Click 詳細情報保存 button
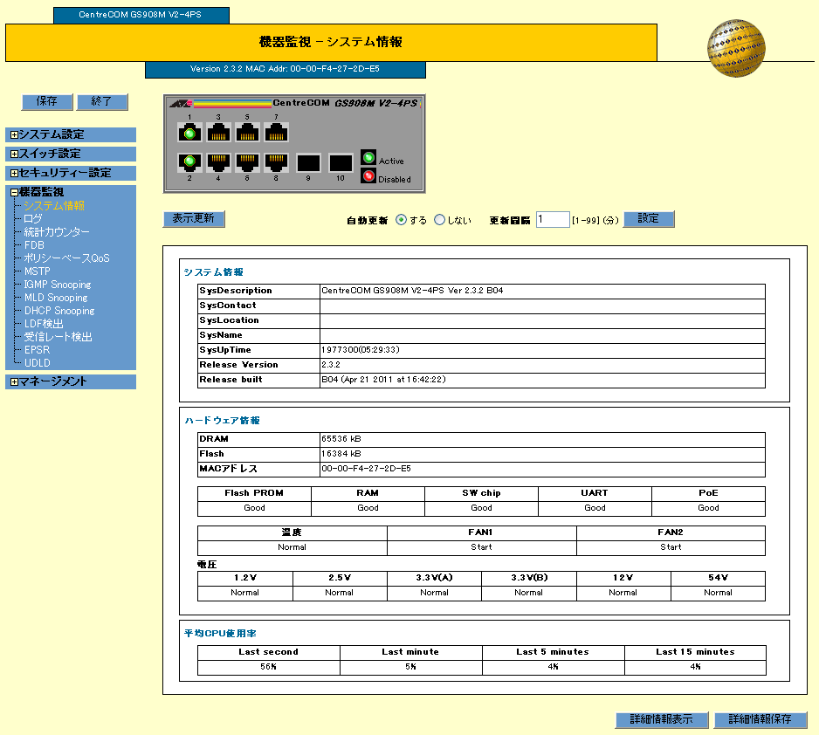 click(760, 720)
